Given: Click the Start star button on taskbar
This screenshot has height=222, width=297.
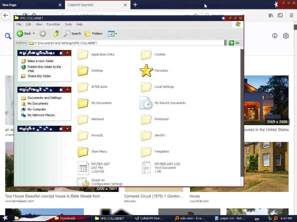Looking at the screenshot, I should [x=5, y=218].
